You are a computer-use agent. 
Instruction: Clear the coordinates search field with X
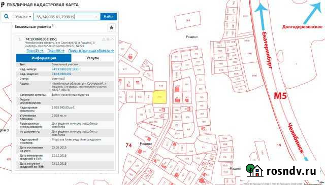[x=96, y=17]
